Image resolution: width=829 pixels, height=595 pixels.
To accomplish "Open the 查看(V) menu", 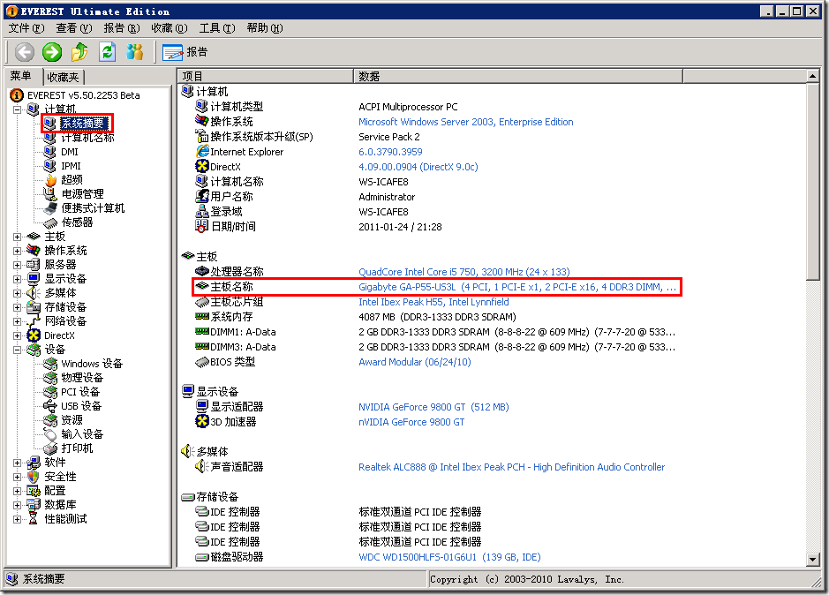I will pyautogui.click(x=74, y=28).
